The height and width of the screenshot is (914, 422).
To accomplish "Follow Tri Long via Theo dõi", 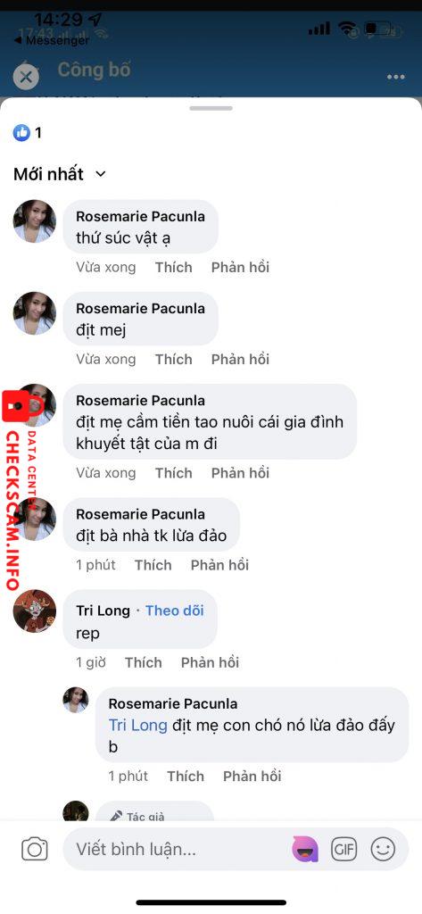I will click(x=174, y=611).
